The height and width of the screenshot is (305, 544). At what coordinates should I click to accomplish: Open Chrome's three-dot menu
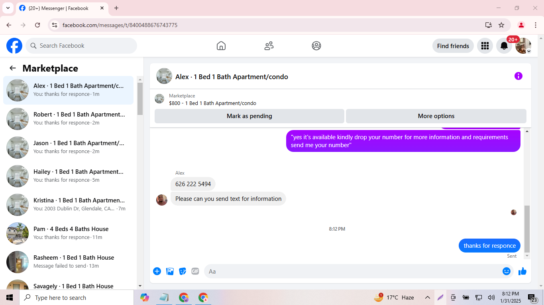[x=536, y=25]
